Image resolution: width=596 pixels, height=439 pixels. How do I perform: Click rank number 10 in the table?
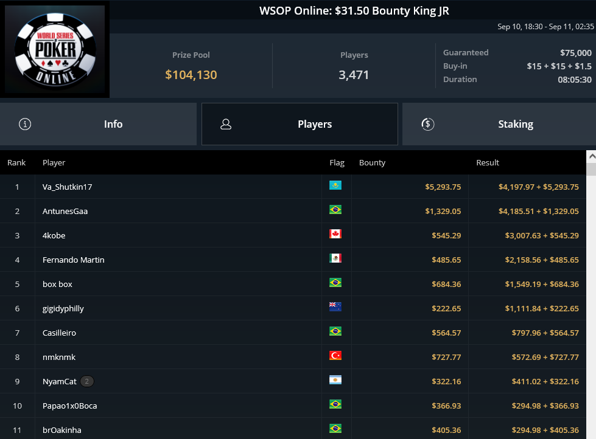(x=17, y=406)
